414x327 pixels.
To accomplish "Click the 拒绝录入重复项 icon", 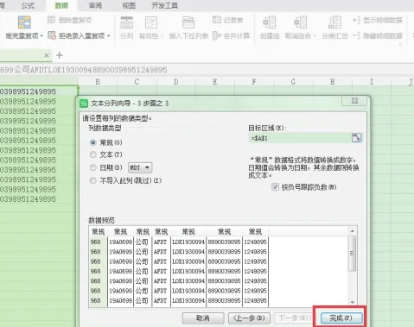I will click(52, 35).
